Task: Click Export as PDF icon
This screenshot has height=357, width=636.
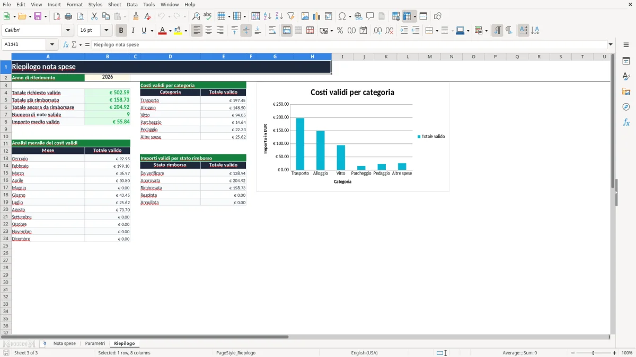Action: [x=57, y=16]
